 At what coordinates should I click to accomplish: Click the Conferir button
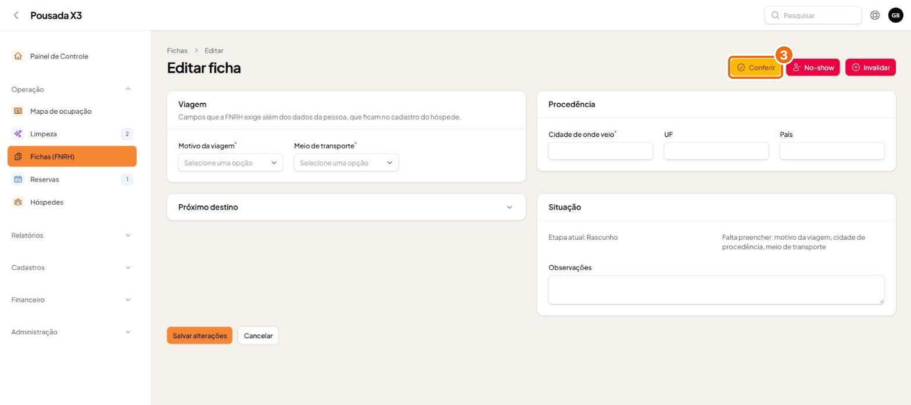pos(755,67)
